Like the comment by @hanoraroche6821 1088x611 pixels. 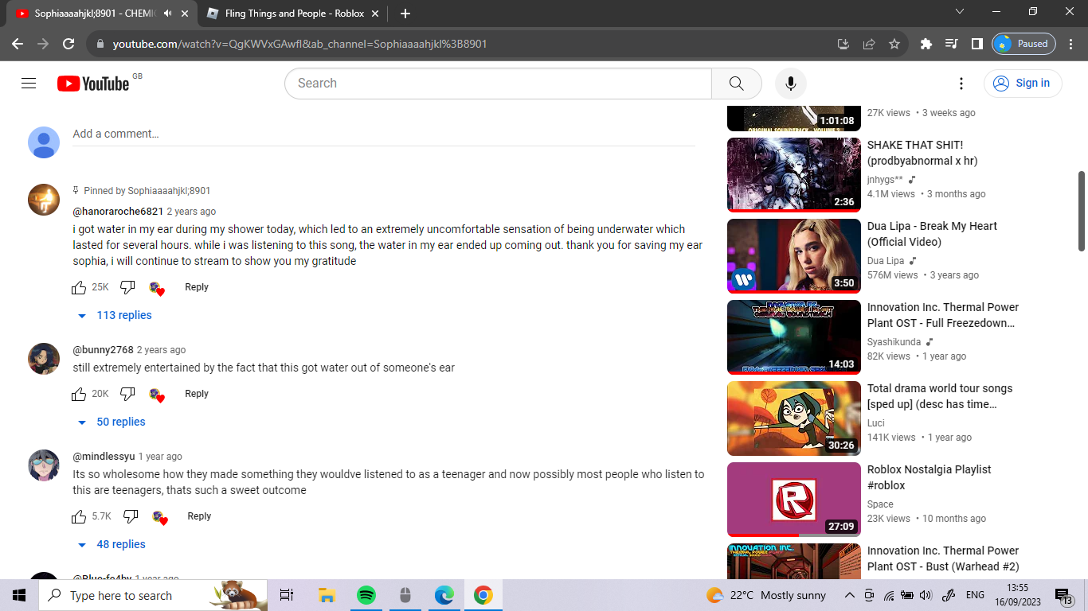tap(79, 287)
